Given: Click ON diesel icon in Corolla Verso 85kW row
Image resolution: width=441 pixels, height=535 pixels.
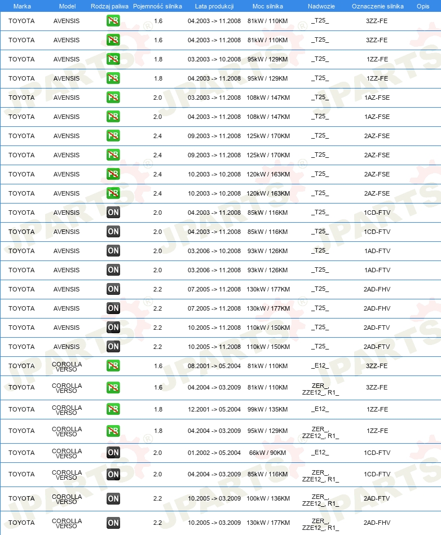Looking at the screenshot, I should pos(113,474).
